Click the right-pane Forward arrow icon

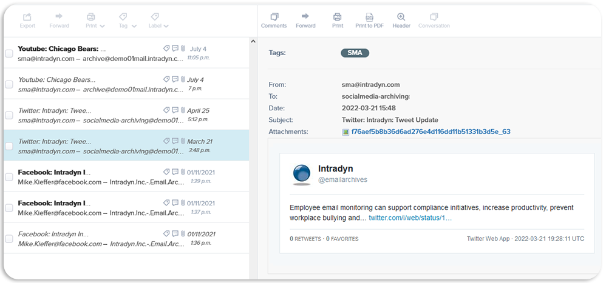[x=305, y=16]
